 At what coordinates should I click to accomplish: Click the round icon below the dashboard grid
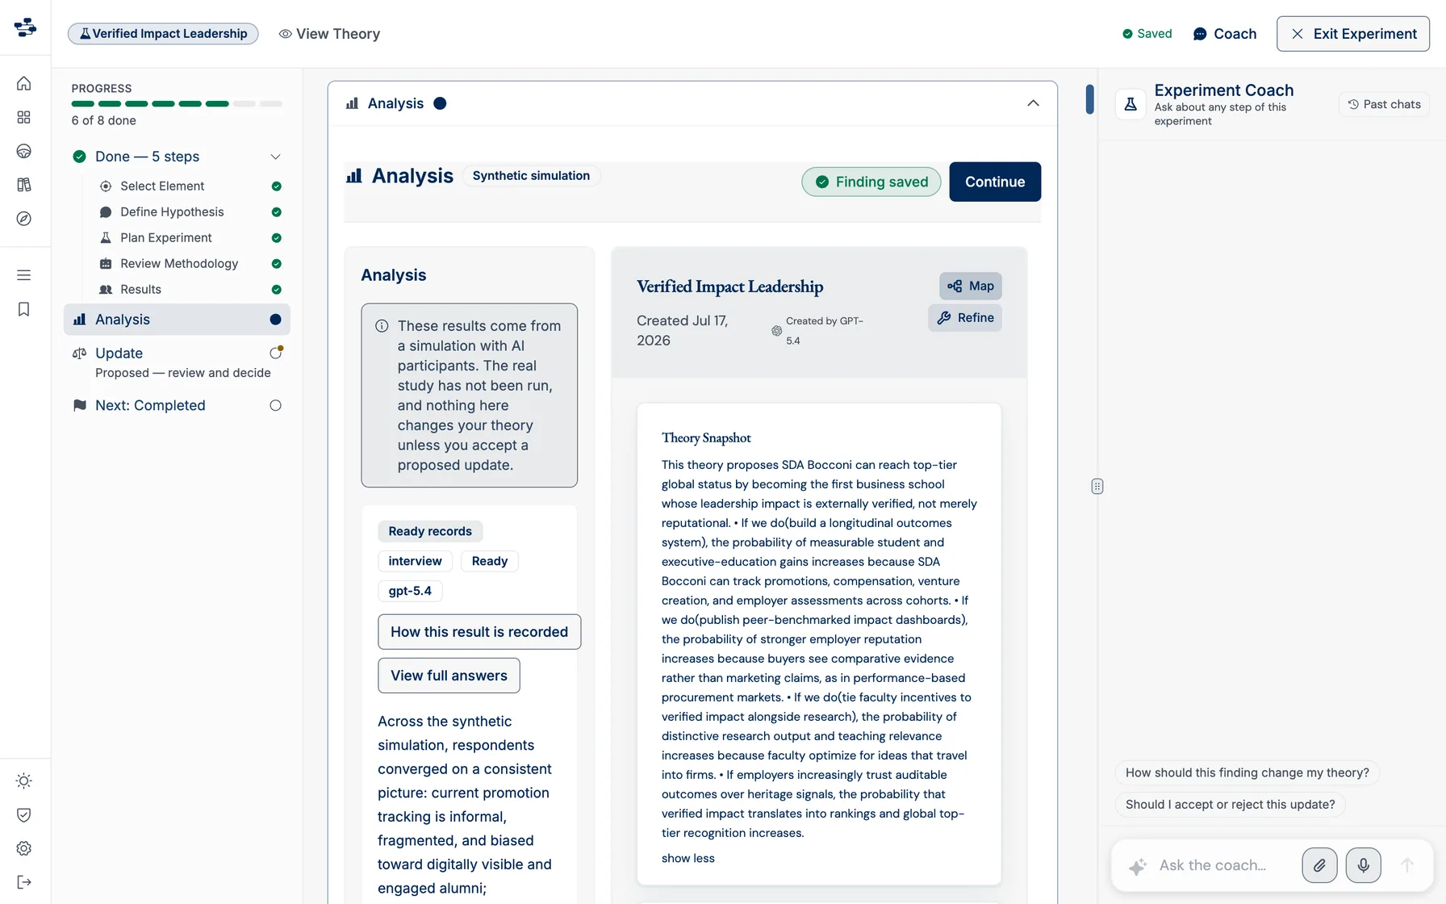[24, 151]
